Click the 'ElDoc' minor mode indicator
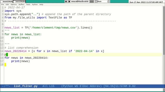165x92 pixels. click(x=84, y=86)
